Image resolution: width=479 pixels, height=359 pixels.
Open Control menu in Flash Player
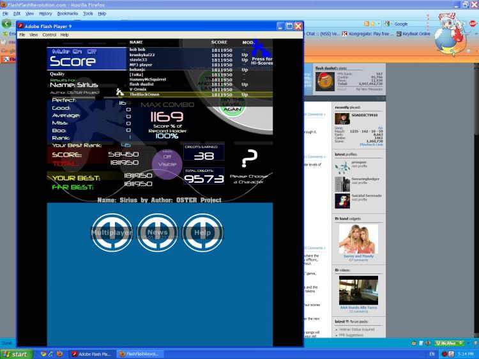(49, 35)
